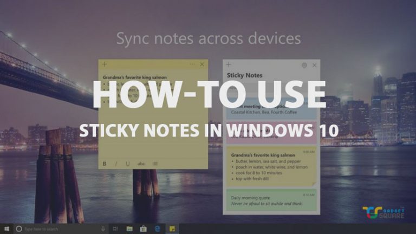Toggle strikethrough (abc) in the yellow note

pos(141,164)
